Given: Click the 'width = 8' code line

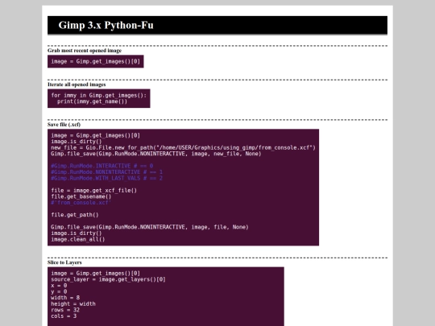Looking at the screenshot, I should [x=65, y=298].
